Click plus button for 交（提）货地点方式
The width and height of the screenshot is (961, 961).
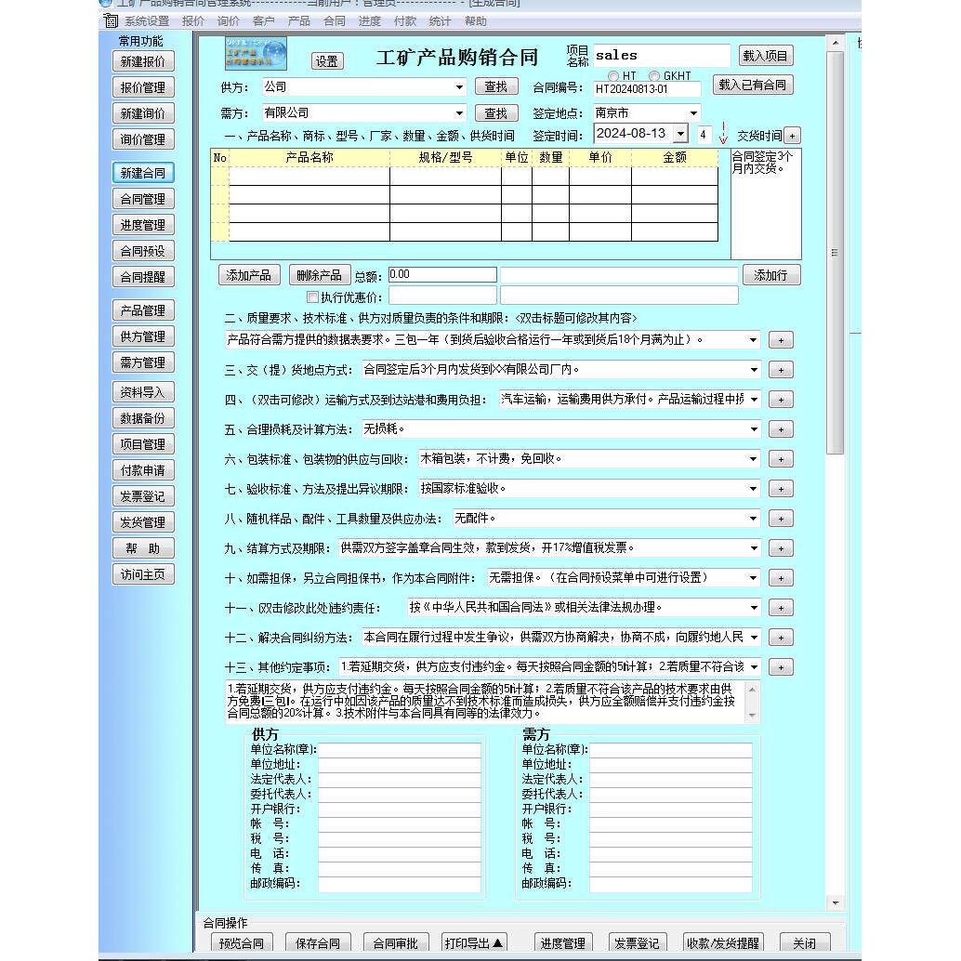tap(781, 370)
